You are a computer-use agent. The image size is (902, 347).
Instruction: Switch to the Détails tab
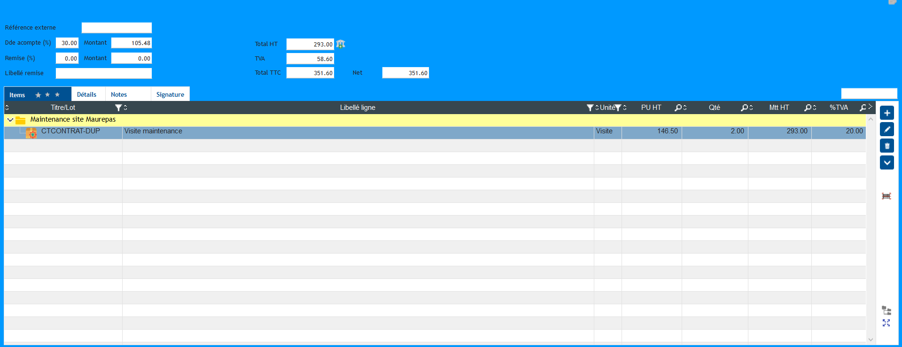click(x=87, y=94)
